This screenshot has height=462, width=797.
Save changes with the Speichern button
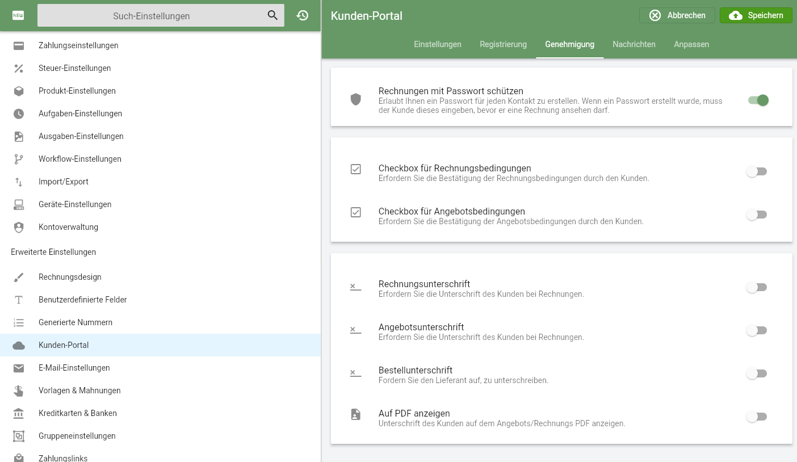tap(756, 15)
